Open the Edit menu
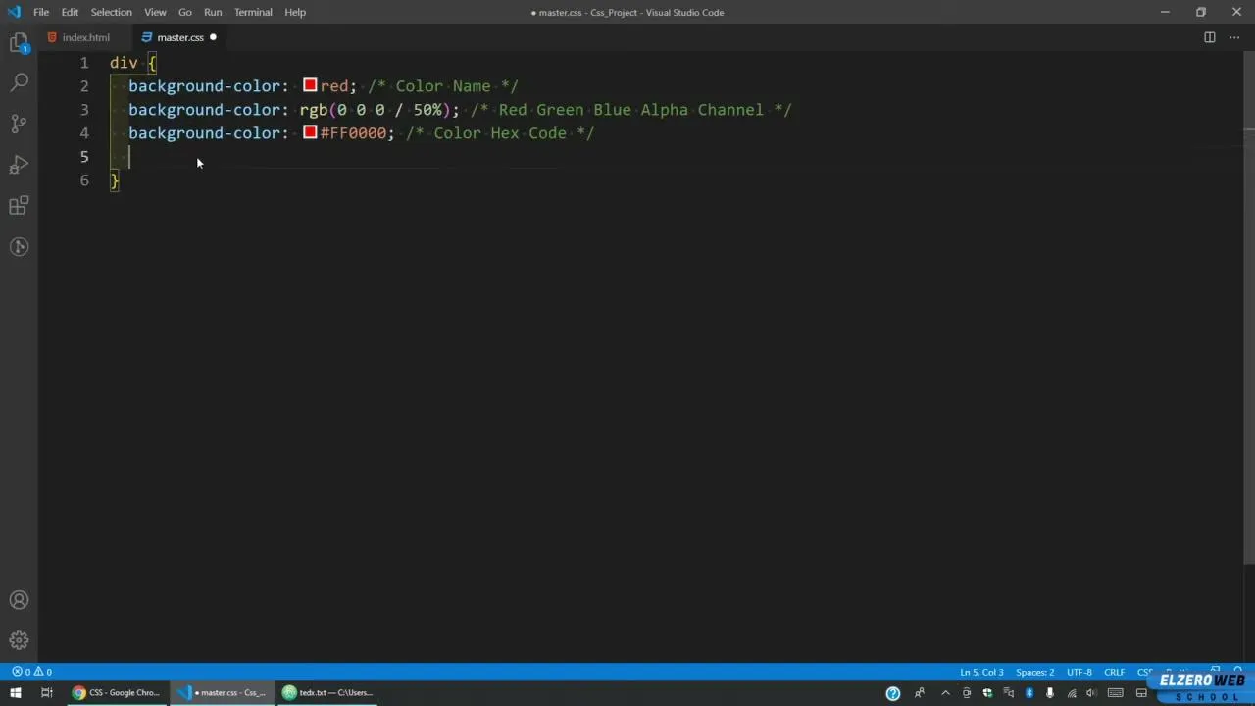This screenshot has width=1255, height=706. click(70, 12)
